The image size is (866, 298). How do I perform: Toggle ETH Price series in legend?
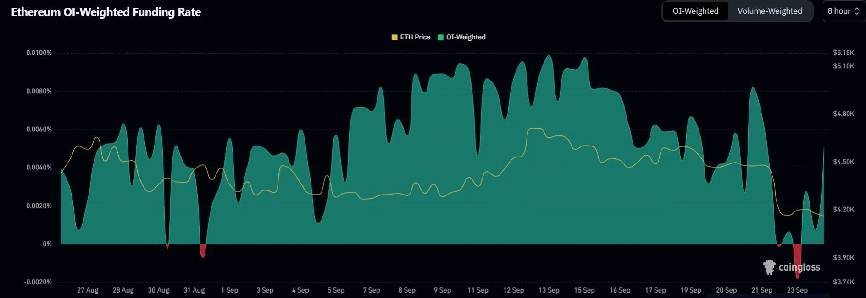point(415,37)
